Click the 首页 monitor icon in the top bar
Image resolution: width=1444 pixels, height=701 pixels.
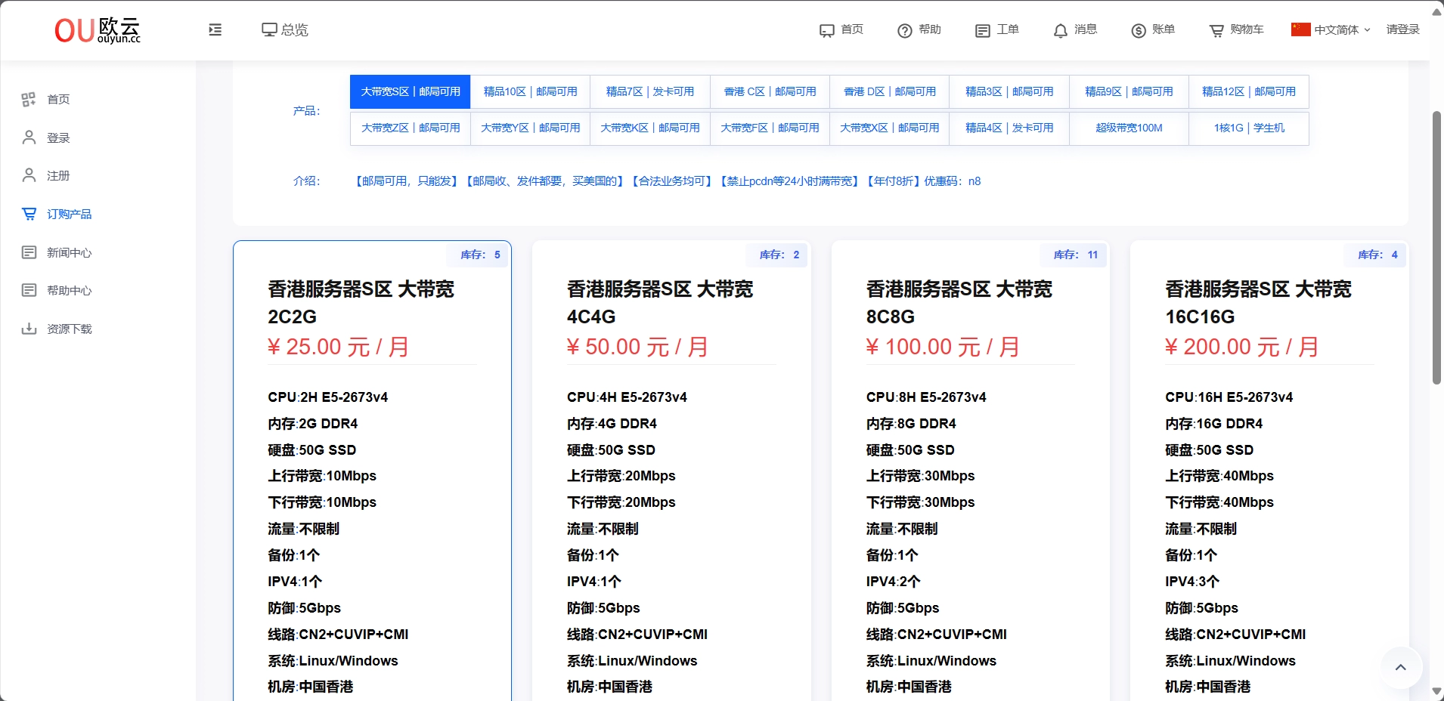[826, 31]
